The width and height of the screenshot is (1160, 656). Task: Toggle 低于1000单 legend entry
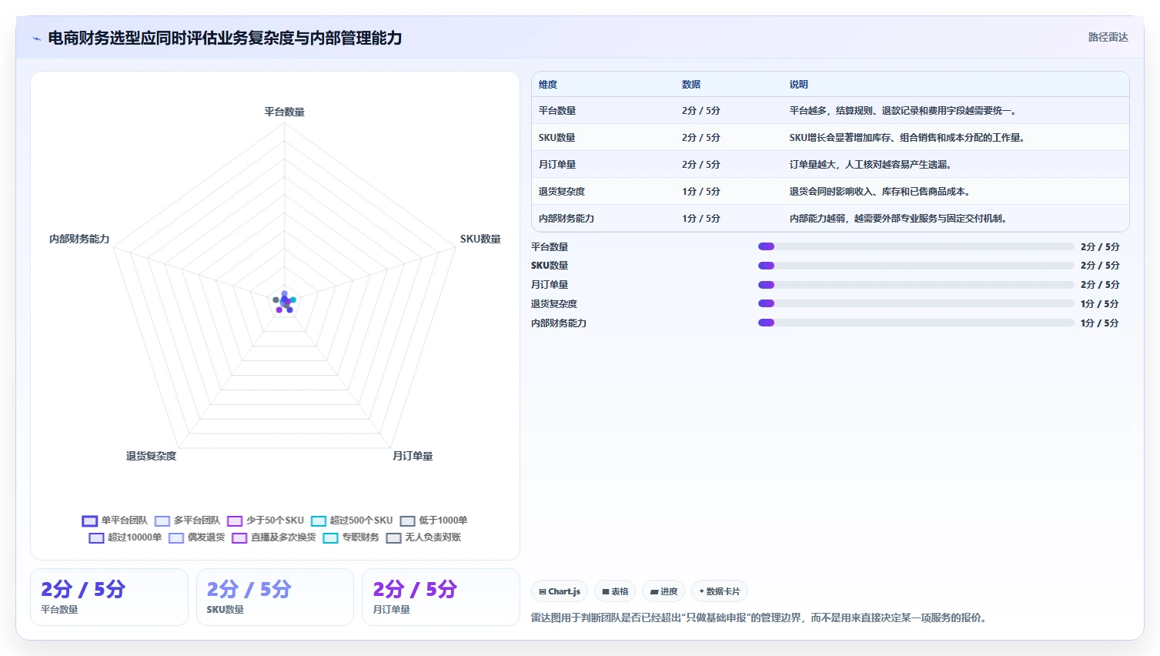coord(433,520)
